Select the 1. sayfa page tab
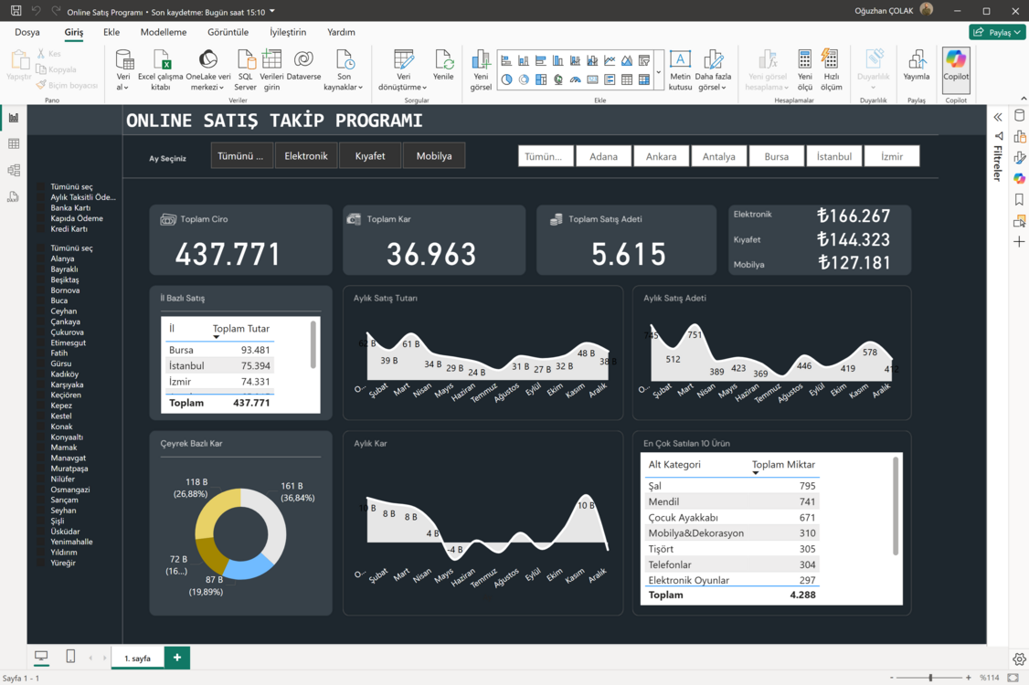Image resolution: width=1029 pixels, height=685 pixels. click(137, 659)
